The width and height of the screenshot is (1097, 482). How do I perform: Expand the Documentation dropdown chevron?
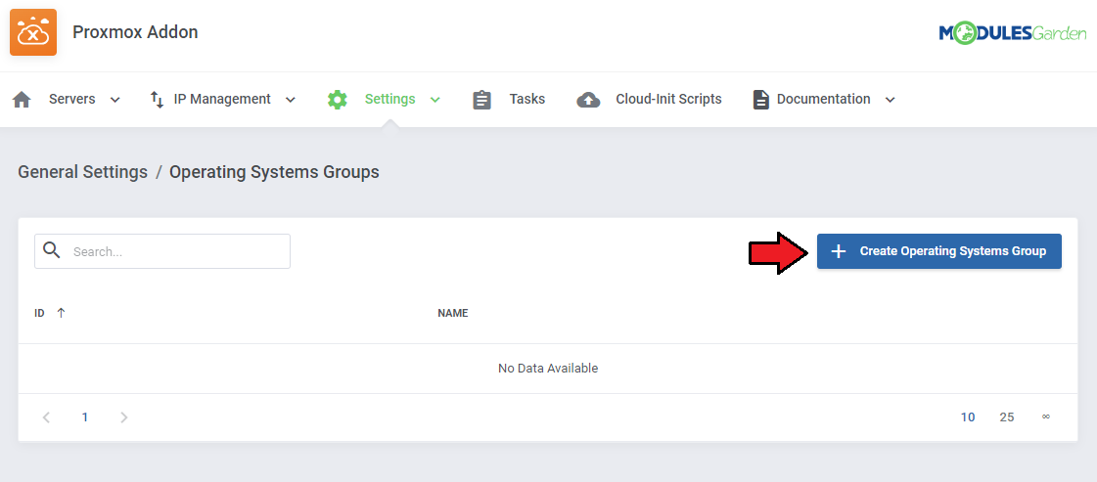pyautogui.click(x=890, y=100)
